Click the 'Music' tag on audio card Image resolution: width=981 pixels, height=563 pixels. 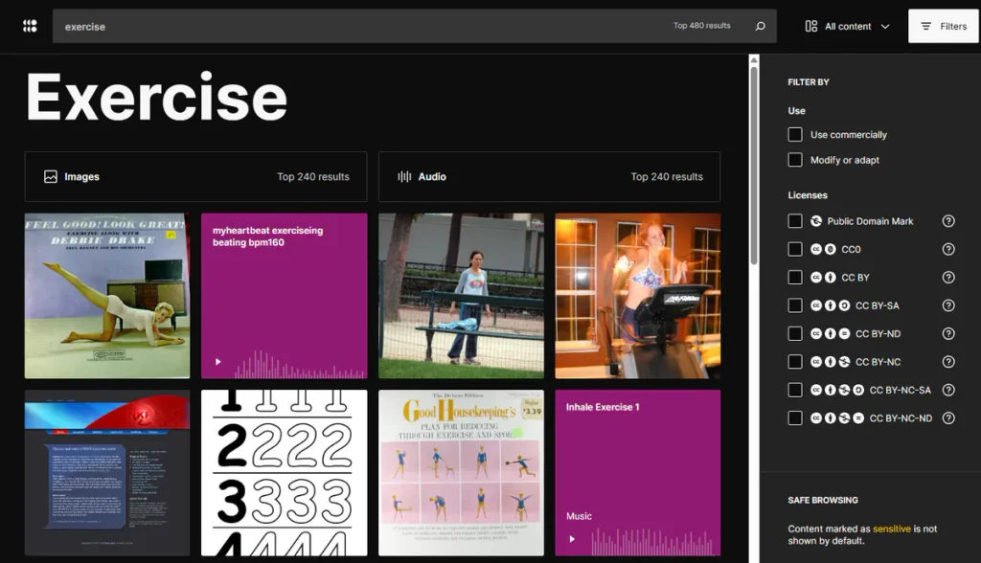579,516
